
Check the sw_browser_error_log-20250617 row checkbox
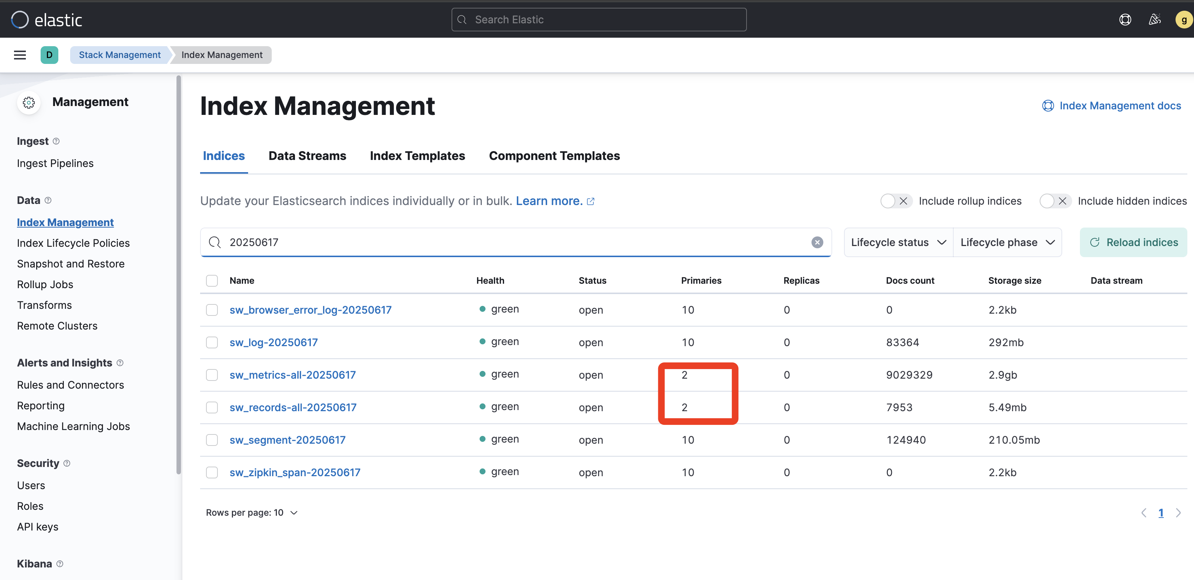point(212,310)
